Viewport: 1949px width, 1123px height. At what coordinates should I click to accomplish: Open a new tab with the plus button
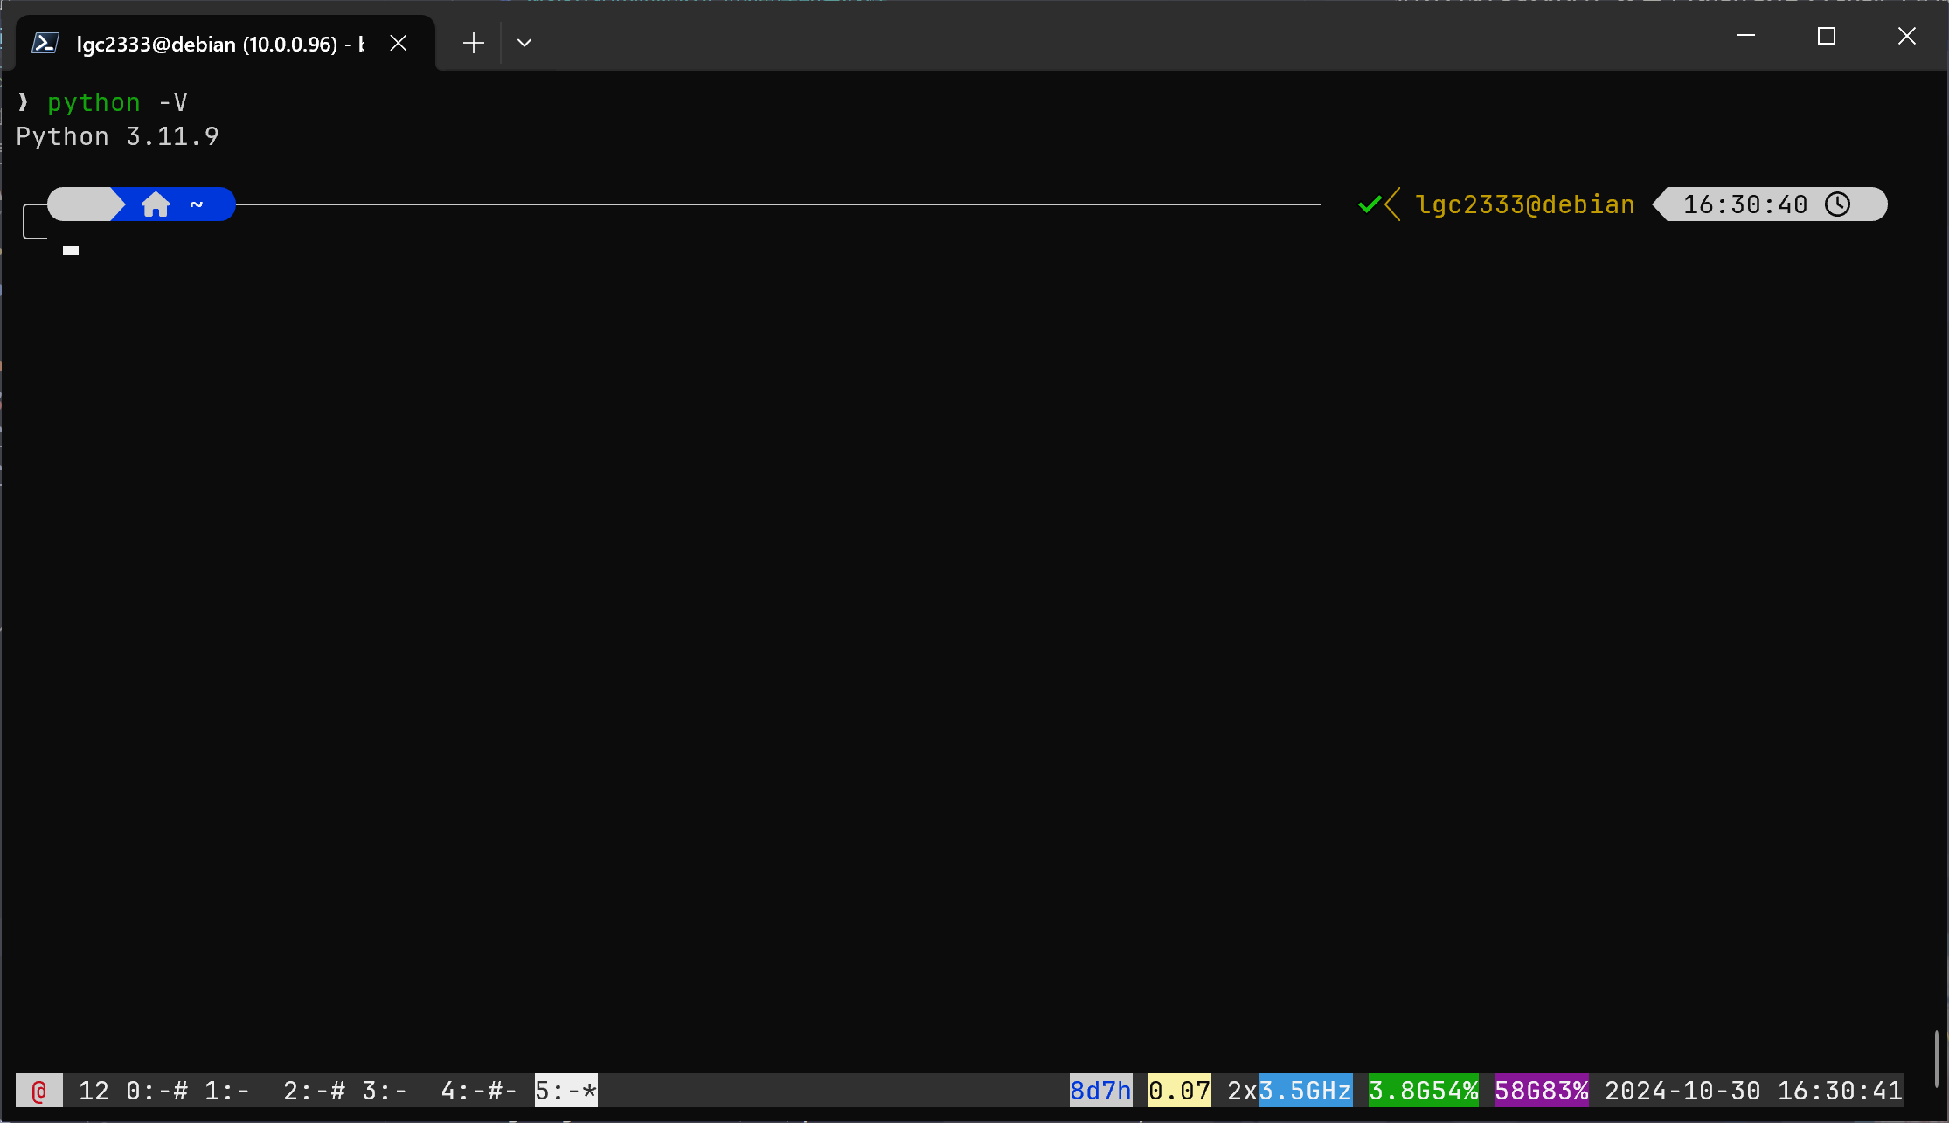(x=473, y=43)
